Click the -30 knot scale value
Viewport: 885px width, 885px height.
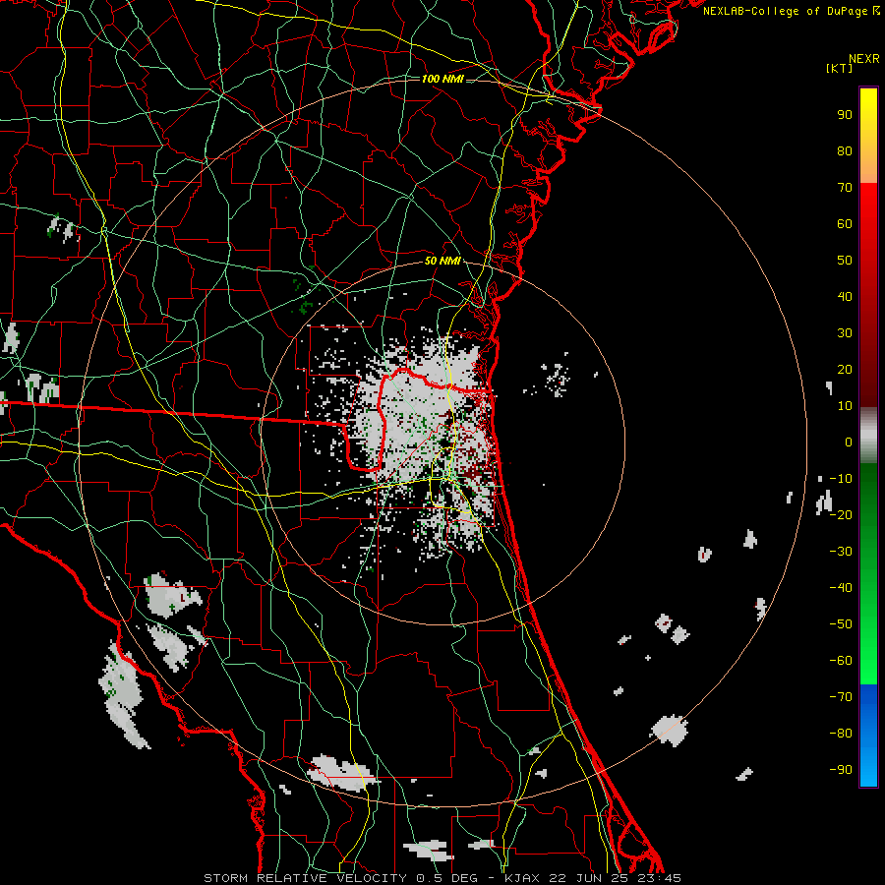(841, 552)
